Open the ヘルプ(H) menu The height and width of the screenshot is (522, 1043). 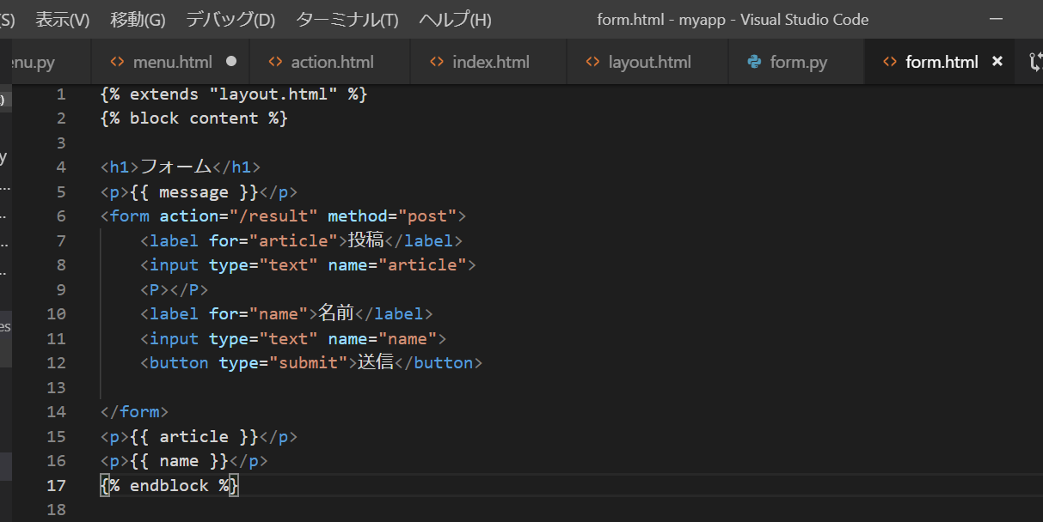(x=455, y=19)
